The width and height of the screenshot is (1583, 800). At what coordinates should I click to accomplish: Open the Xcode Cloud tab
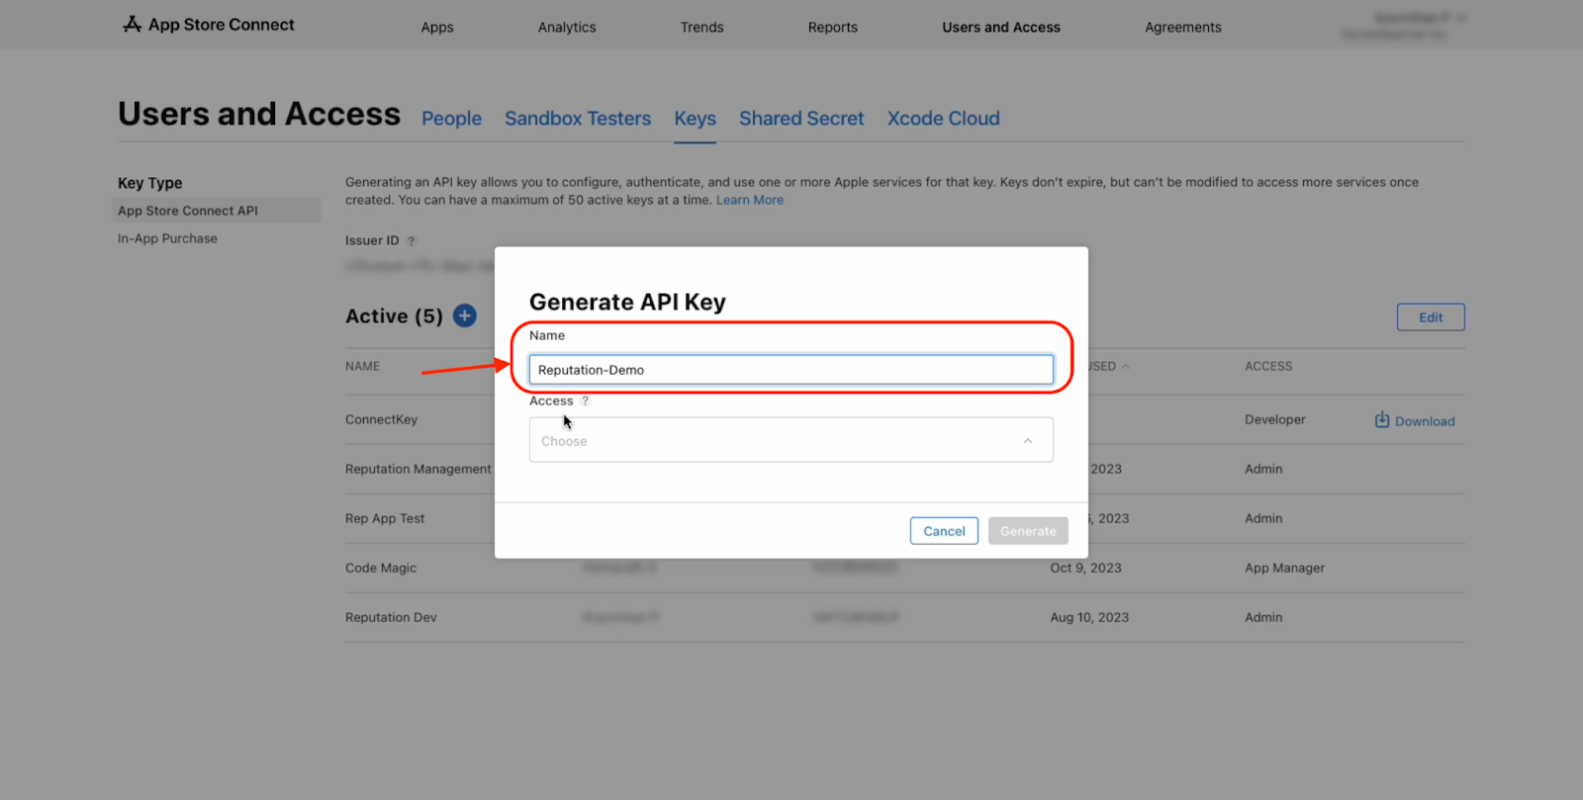click(x=943, y=119)
